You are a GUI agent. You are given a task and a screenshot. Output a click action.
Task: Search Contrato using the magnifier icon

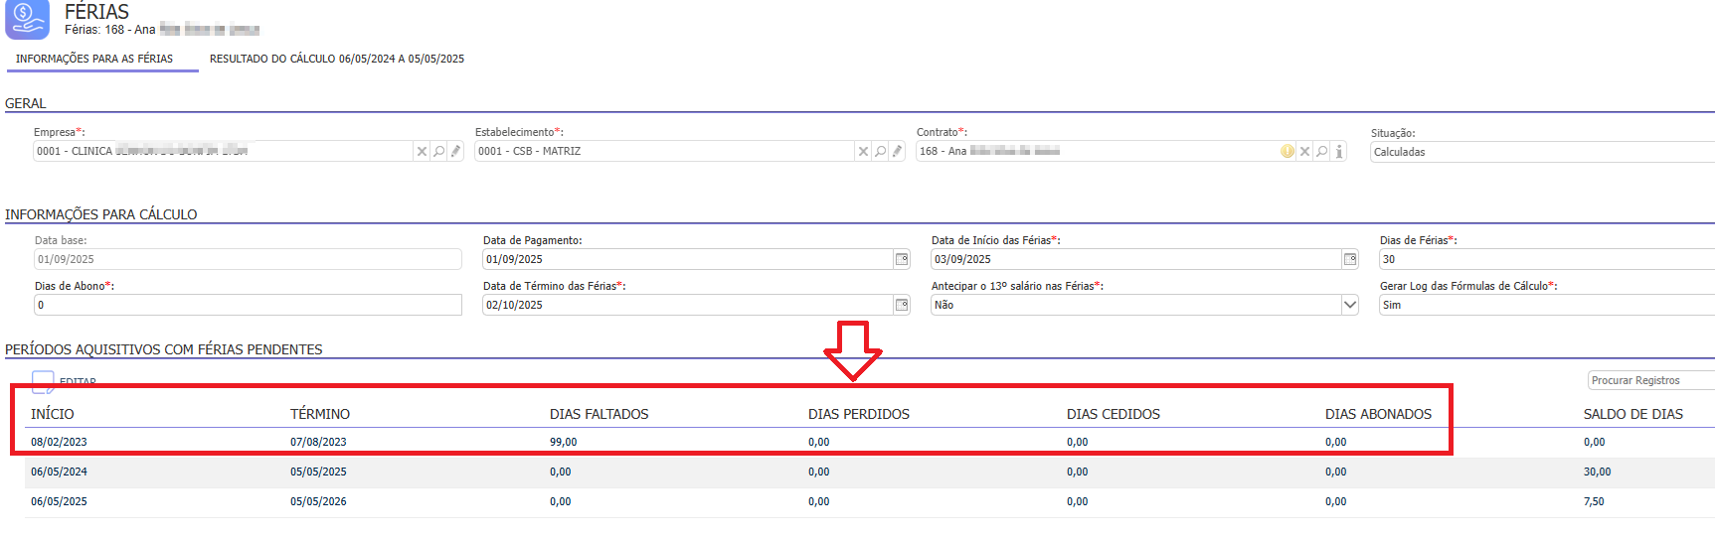coord(1322,152)
